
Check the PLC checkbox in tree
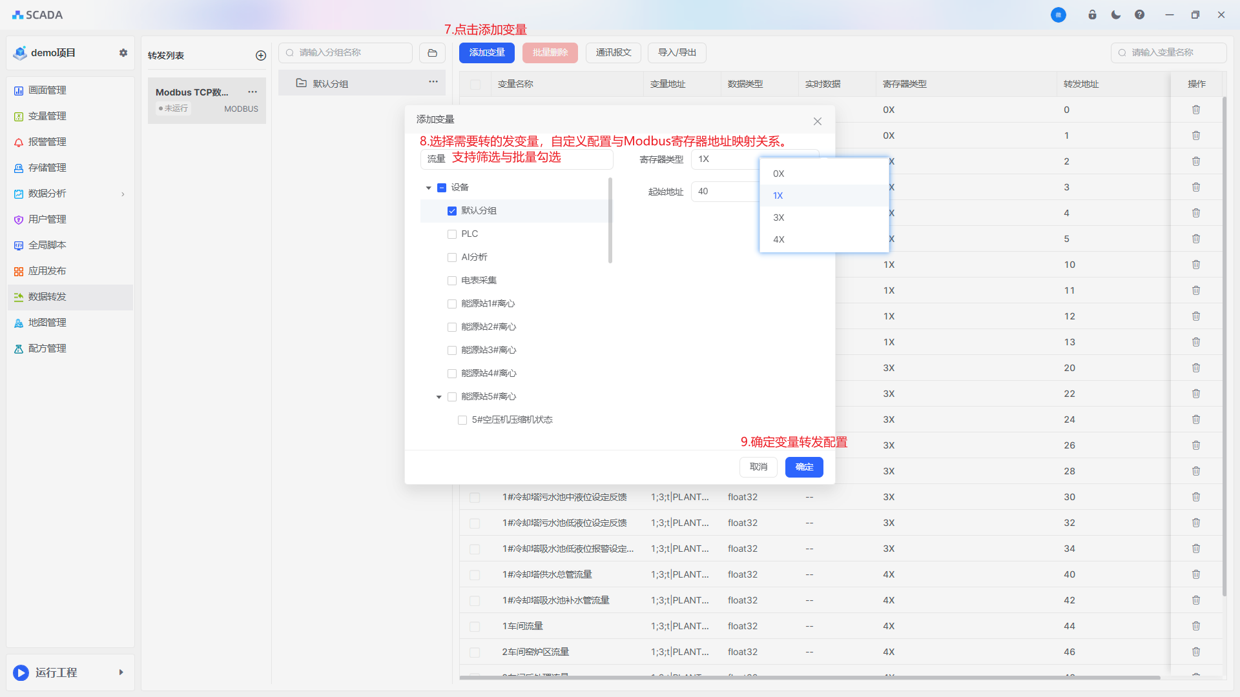[x=452, y=234]
